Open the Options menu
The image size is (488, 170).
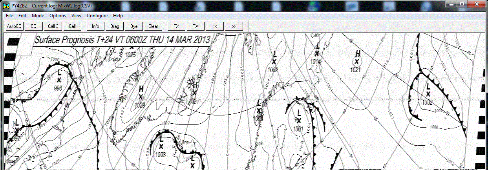tap(58, 16)
